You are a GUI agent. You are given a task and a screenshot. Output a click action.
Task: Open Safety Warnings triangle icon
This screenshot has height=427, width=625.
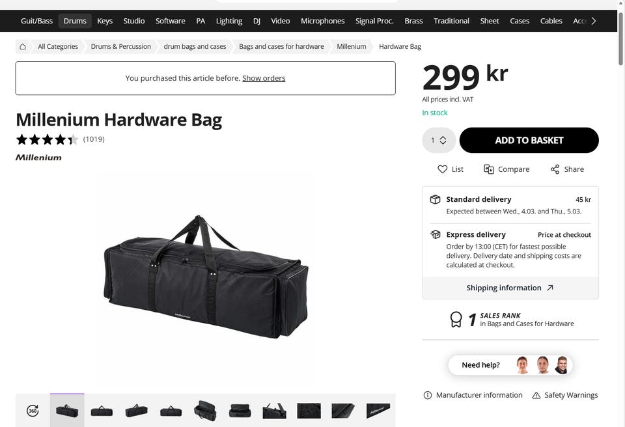pos(536,395)
